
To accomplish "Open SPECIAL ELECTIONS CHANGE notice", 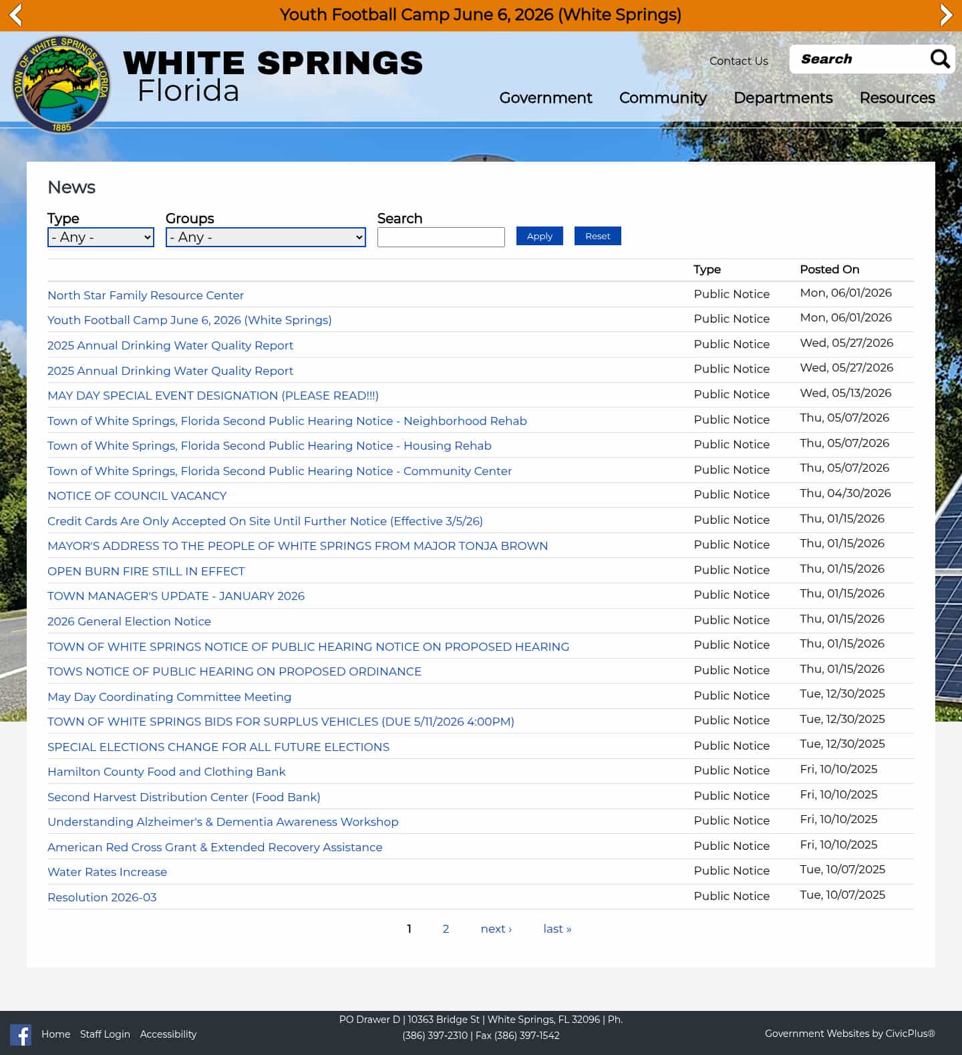I will tap(218, 747).
